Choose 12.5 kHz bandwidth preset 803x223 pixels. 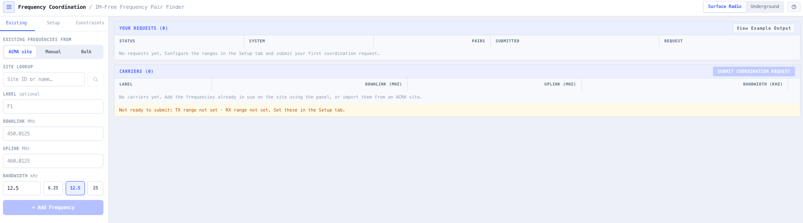75,188
